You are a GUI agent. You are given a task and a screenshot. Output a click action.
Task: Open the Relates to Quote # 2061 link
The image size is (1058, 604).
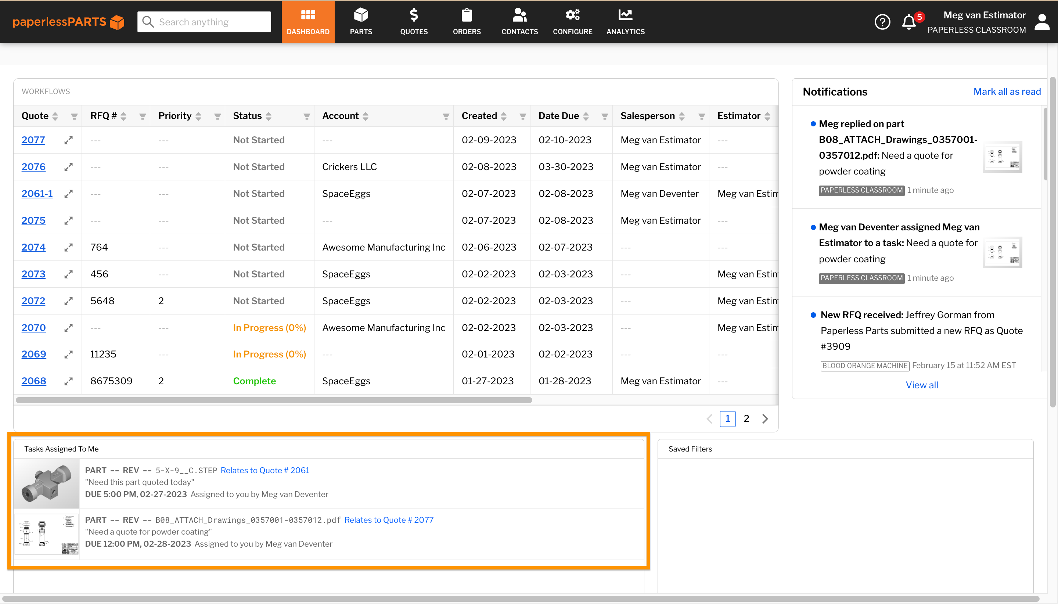[x=264, y=470]
